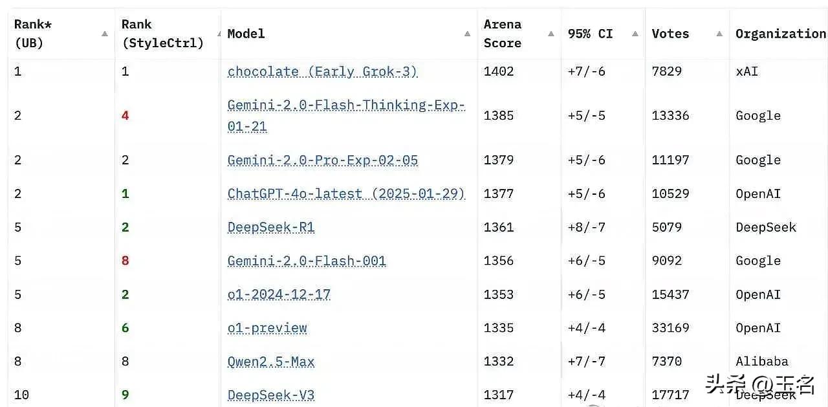Sort by Rank (UB) column arrow

[105, 34]
